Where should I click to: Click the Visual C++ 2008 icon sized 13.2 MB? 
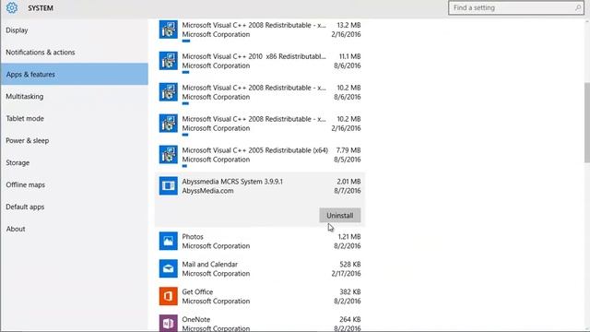168,30
